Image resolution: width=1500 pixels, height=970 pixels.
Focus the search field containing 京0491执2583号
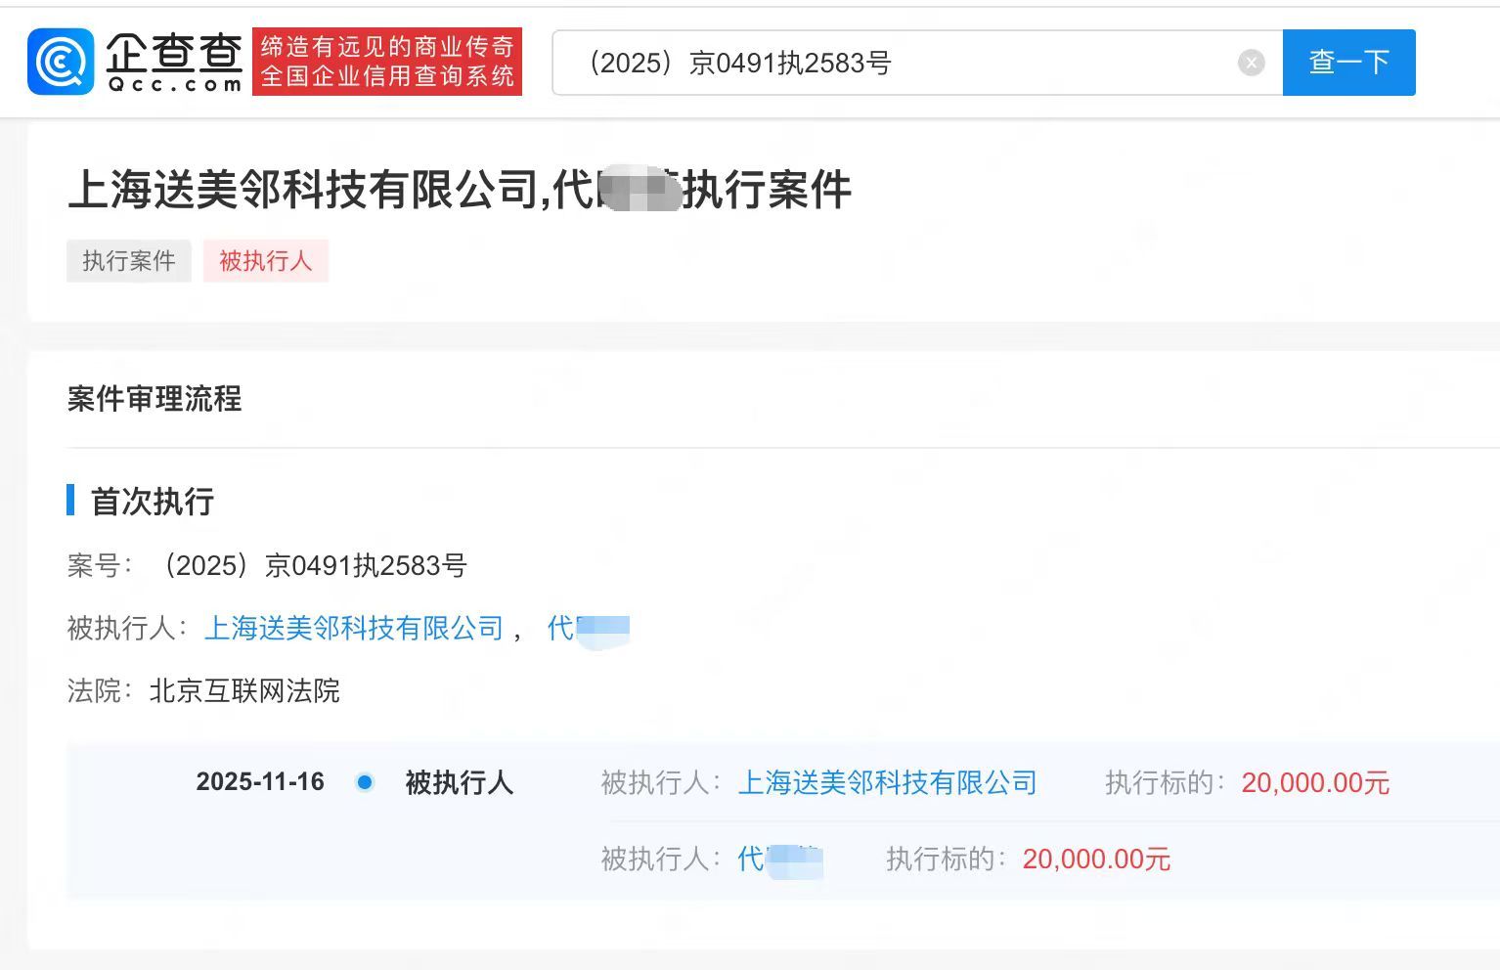[917, 63]
